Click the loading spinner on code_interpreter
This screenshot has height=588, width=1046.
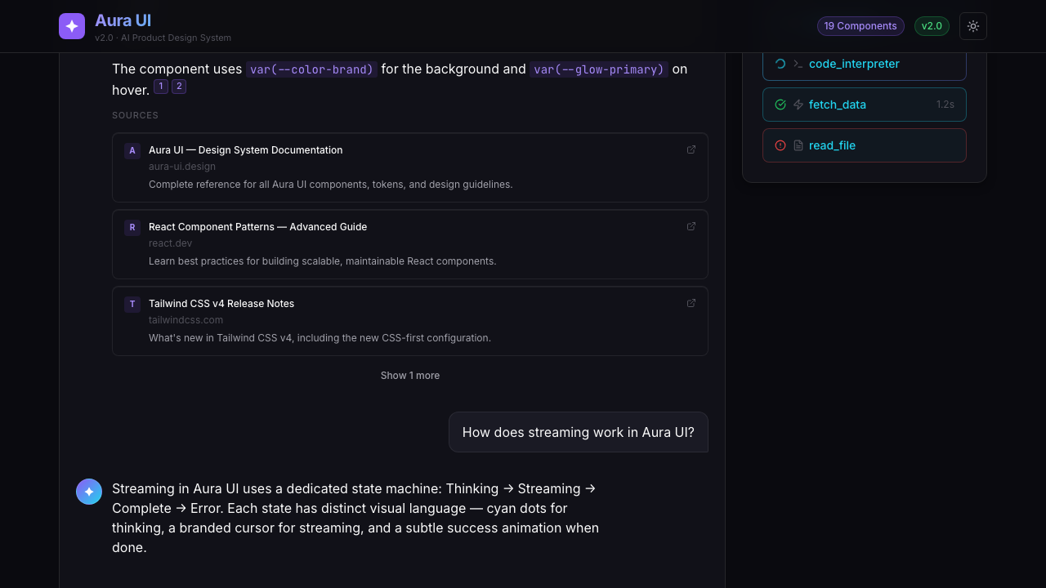point(780,64)
